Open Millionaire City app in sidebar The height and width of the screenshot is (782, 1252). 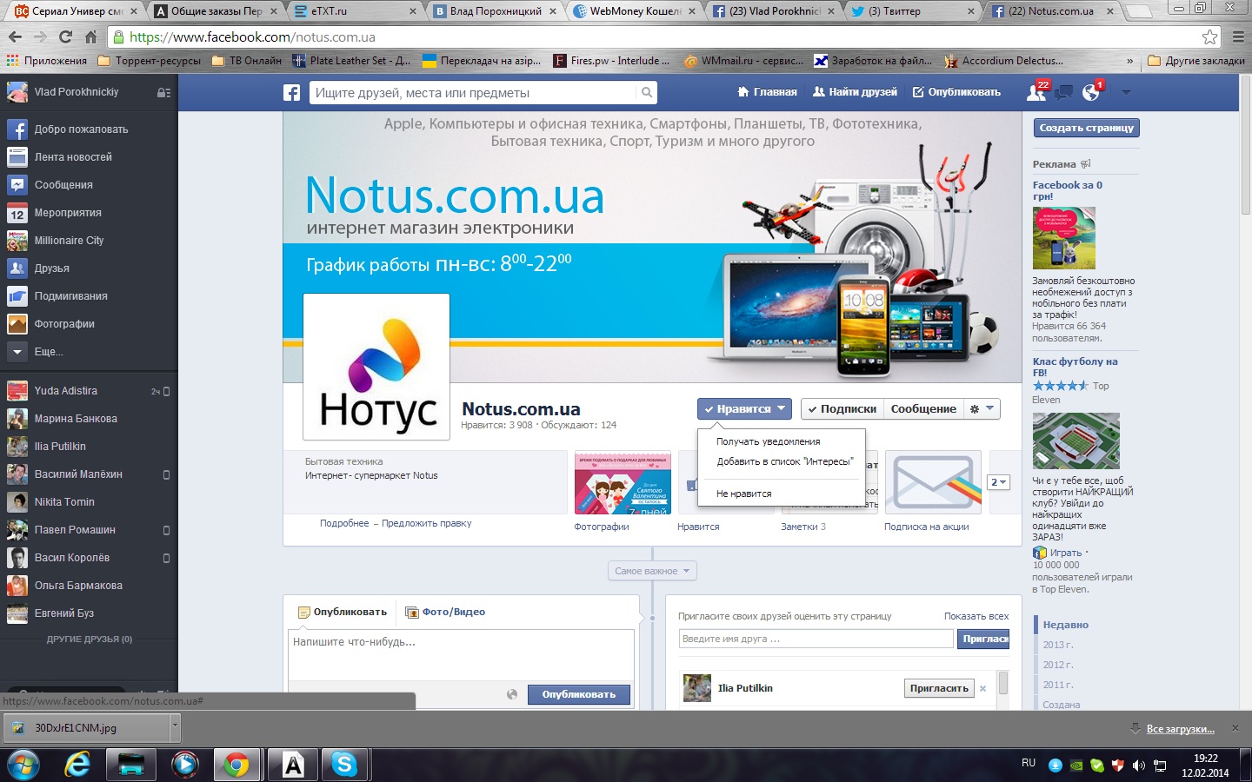(x=69, y=241)
